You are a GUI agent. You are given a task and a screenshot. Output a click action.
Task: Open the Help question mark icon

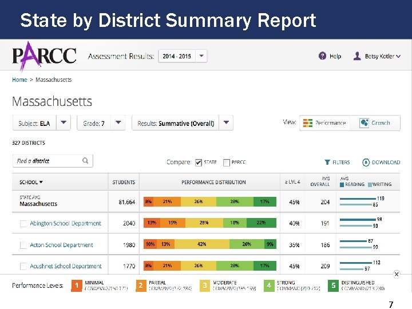322,56
